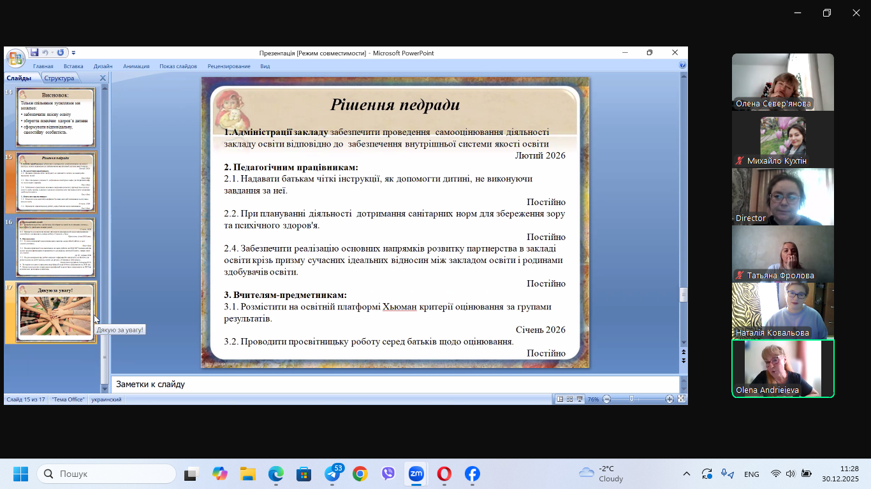This screenshot has height=489, width=871.
Task: Click the zoom in plus button
Action: coord(670,399)
